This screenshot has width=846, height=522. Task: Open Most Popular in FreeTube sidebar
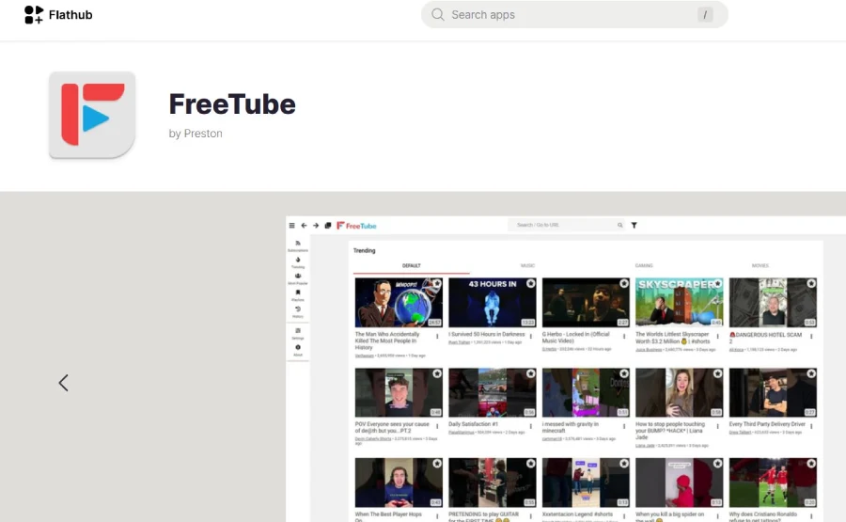coord(298,278)
